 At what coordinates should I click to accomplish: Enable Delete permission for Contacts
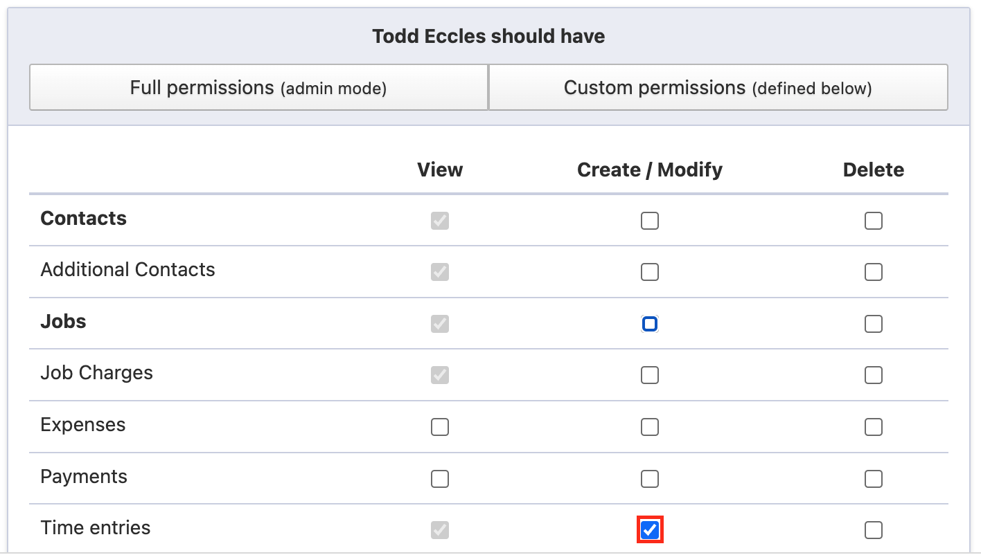[x=874, y=221]
